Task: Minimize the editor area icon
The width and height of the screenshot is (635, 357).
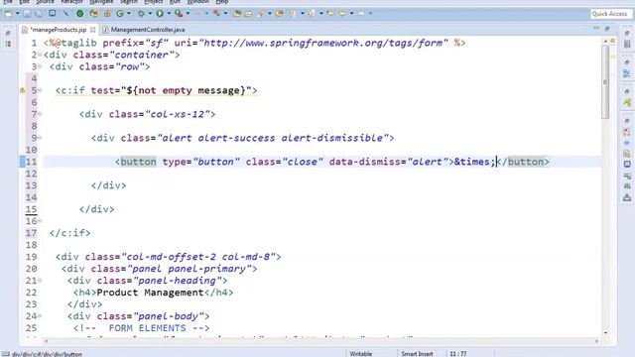Action: tap(596, 29)
